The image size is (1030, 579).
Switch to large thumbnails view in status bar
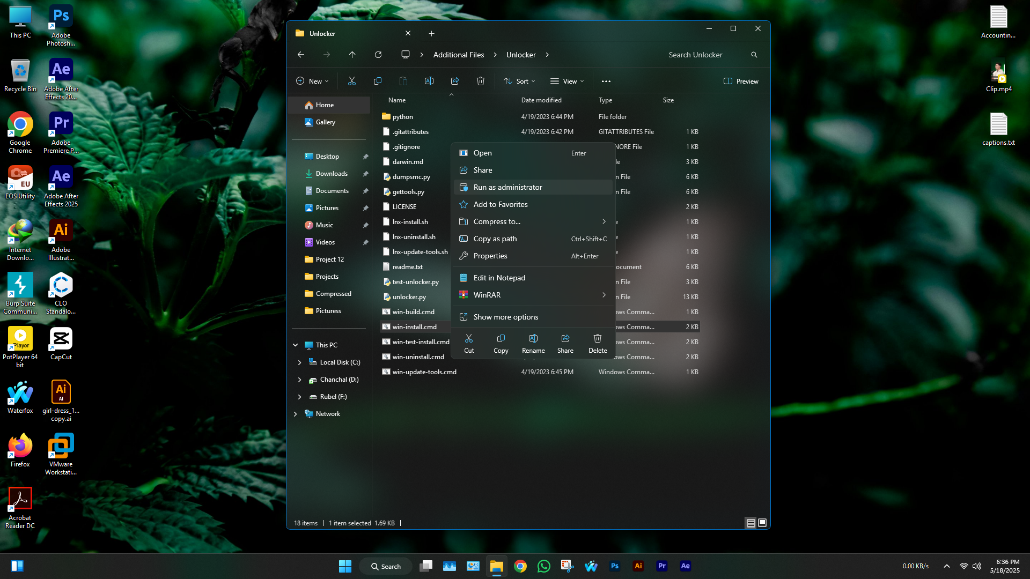[x=762, y=523]
